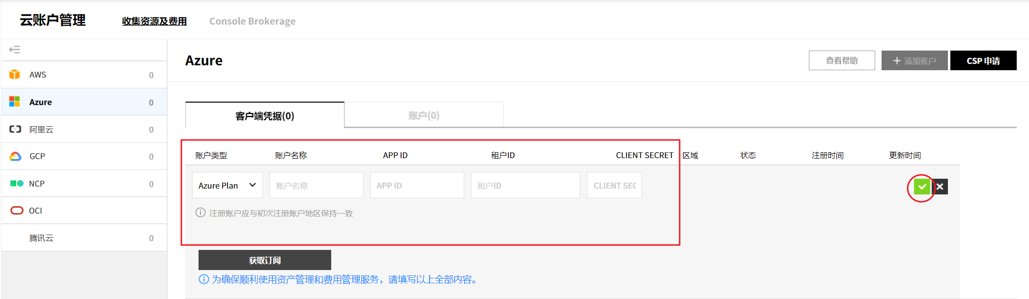Viewport: 1029px width, 299px height.
Task: Switch to the 客户端凭据(0) tab
Action: tap(264, 116)
